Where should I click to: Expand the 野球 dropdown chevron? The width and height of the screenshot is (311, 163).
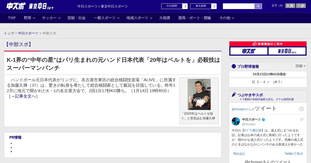point(34,18)
